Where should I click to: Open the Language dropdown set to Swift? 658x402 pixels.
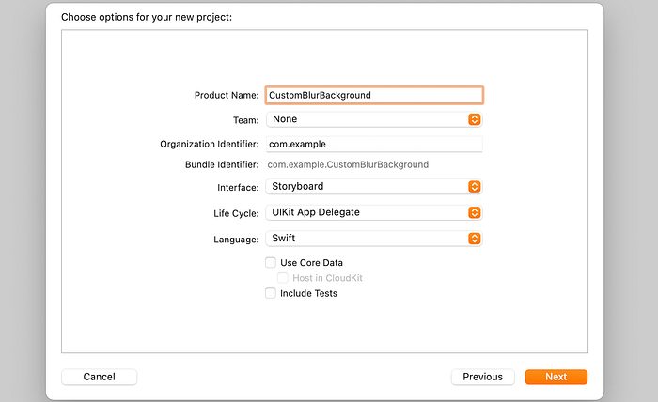[374, 239]
